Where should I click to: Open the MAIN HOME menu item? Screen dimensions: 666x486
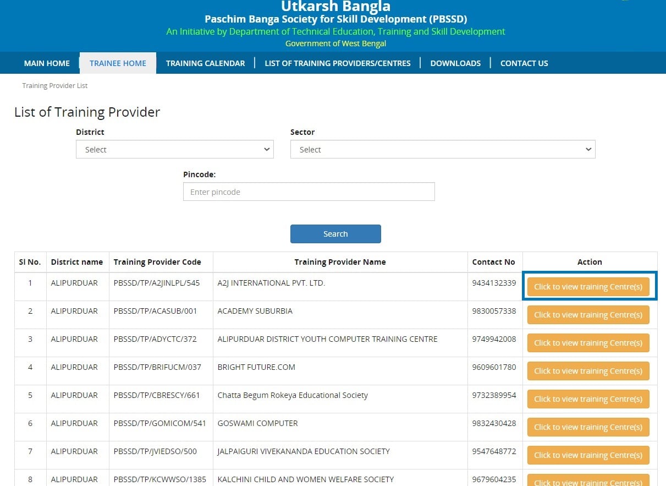click(x=47, y=63)
